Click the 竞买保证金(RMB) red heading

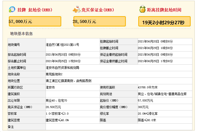[98, 10]
